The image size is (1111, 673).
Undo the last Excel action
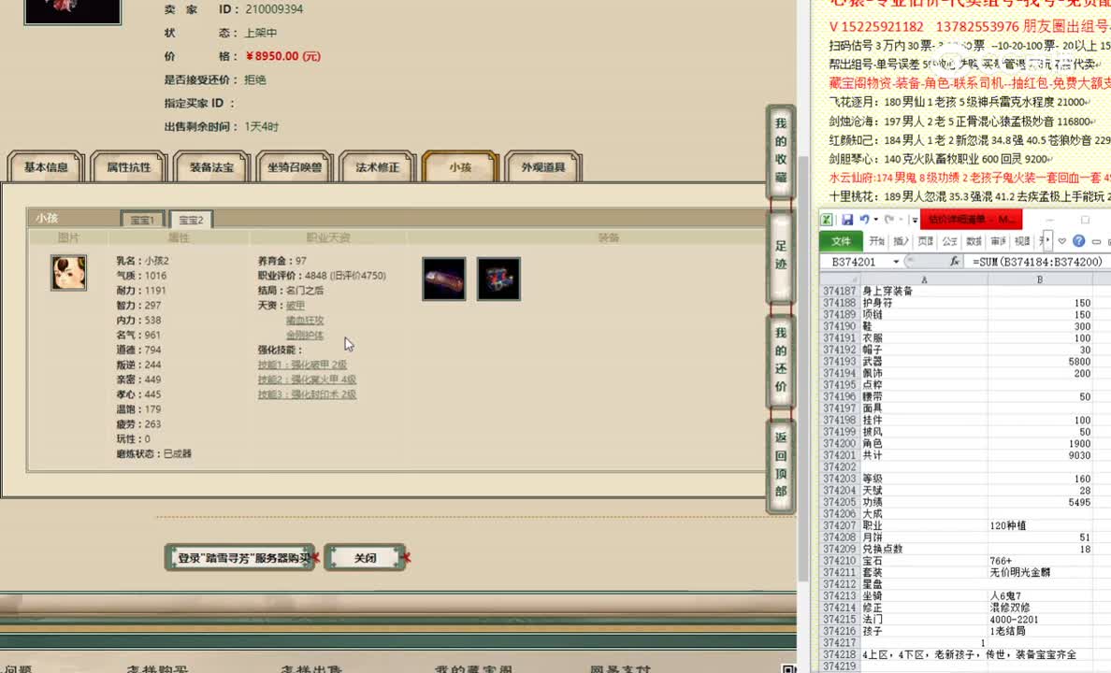(x=863, y=219)
